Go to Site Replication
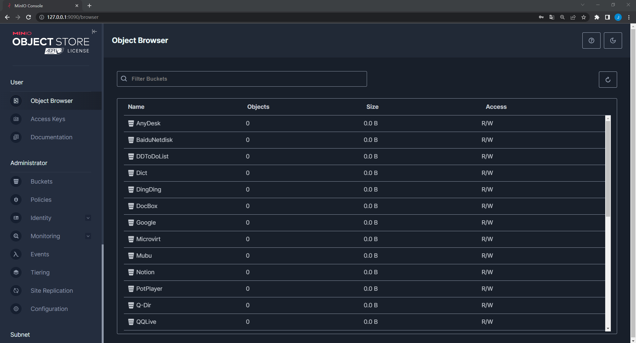The width and height of the screenshot is (636, 343). point(52,291)
